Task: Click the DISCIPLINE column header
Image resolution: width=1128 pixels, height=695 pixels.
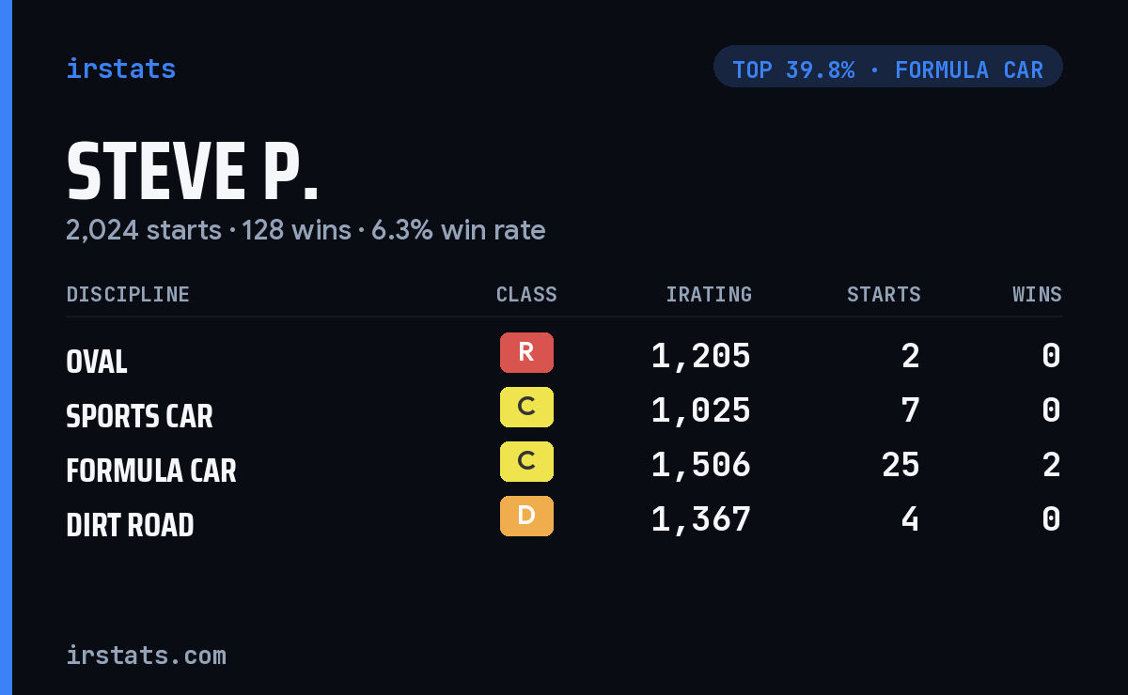Action: (x=128, y=295)
